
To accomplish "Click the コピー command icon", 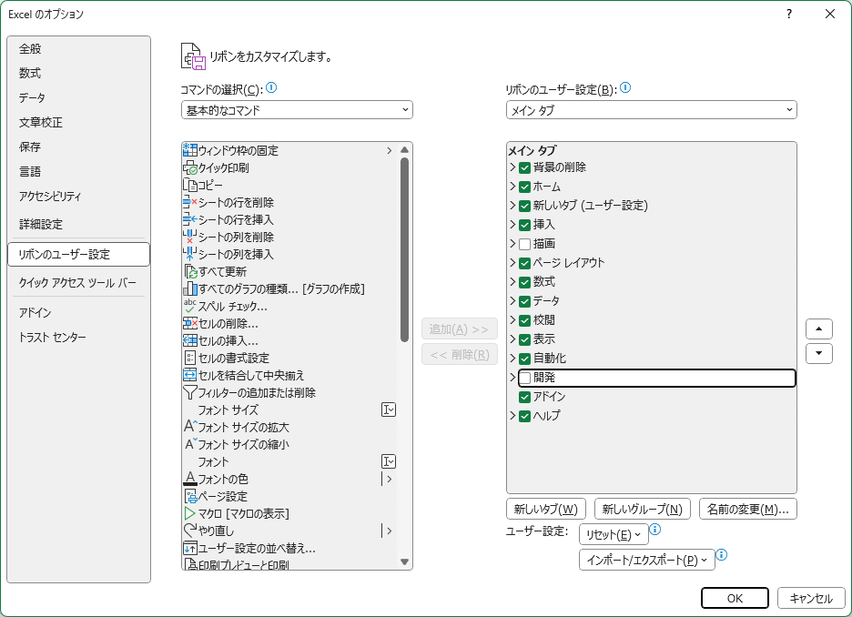I will tap(189, 186).
